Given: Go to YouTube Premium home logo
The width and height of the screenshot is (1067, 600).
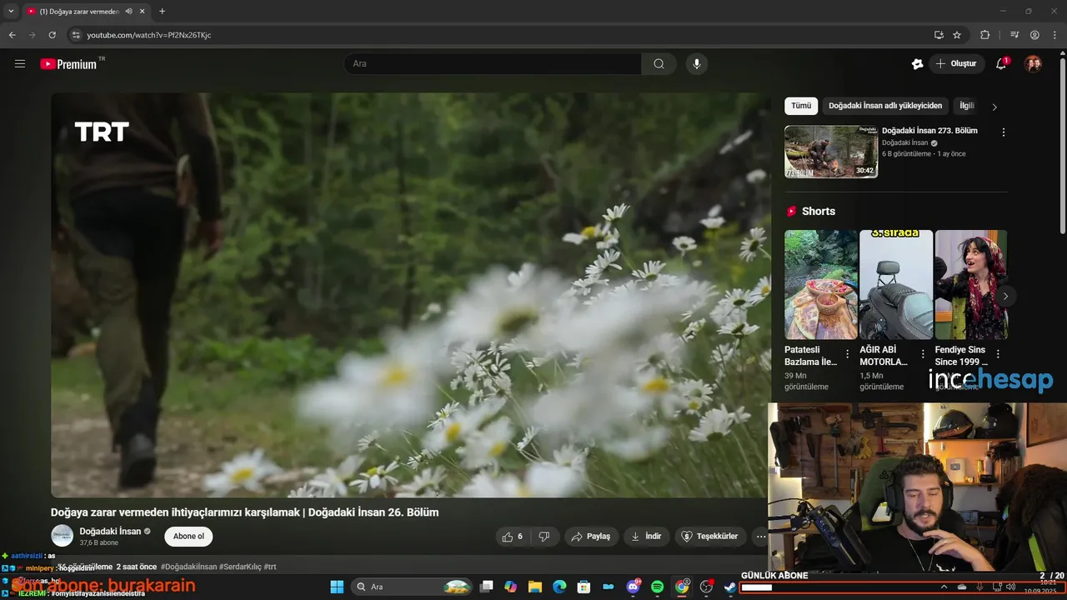Looking at the screenshot, I should tap(68, 63).
